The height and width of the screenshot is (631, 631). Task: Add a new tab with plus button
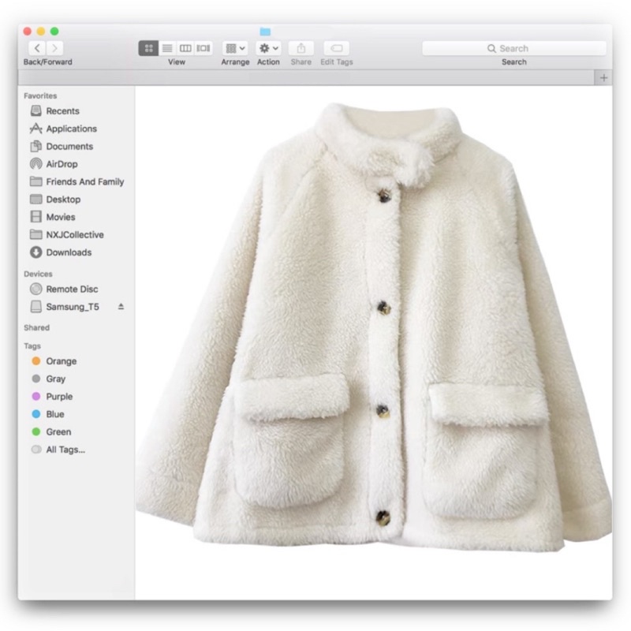[604, 77]
